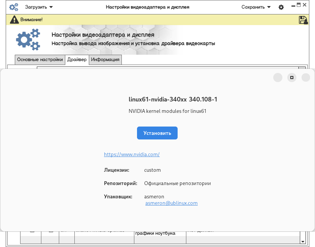Click the packager name asmeron
315x247 pixels.
[154, 197]
